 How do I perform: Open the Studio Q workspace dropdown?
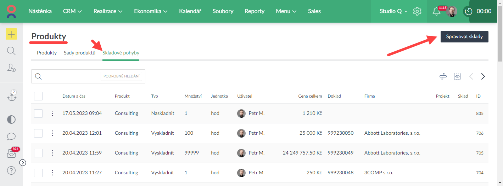393,11
